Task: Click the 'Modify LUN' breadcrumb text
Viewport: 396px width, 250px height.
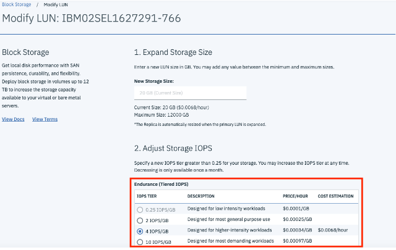Action: tap(56, 4)
